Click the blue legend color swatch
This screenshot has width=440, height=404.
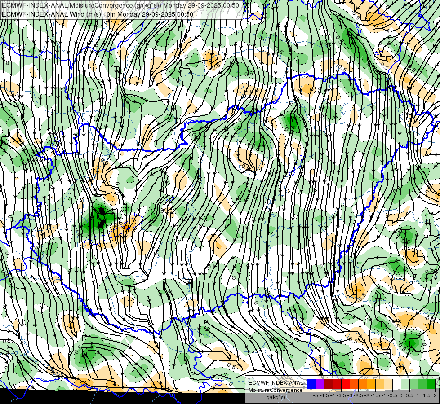click(x=311, y=384)
